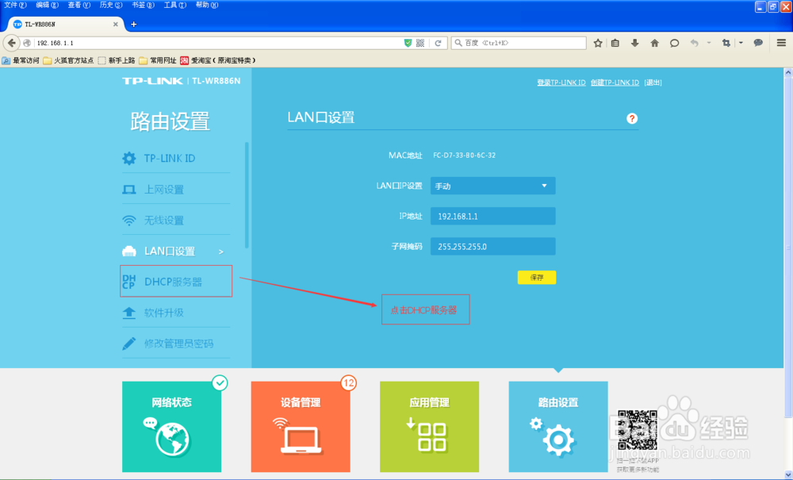Screen dimensions: 793x480
Task: Close the TL-WR886N tab
Action: pyautogui.click(x=115, y=25)
